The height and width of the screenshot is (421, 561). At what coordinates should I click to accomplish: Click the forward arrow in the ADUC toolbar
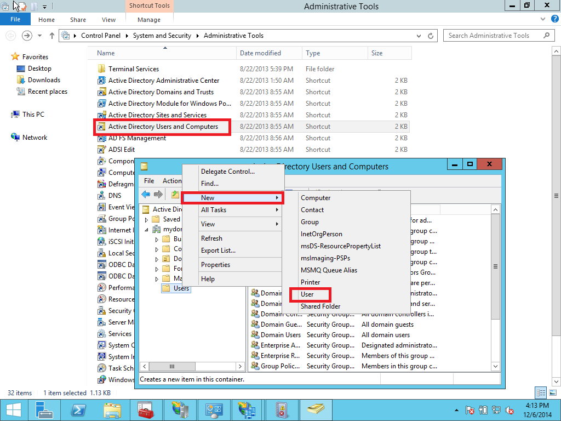tap(157, 195)
